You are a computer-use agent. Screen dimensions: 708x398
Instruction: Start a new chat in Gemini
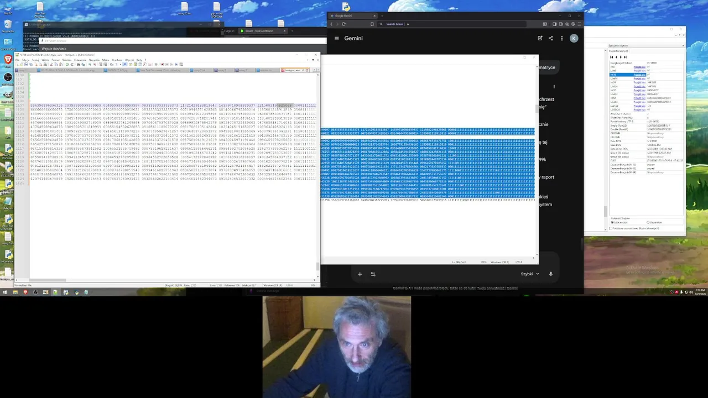(540, 38)
